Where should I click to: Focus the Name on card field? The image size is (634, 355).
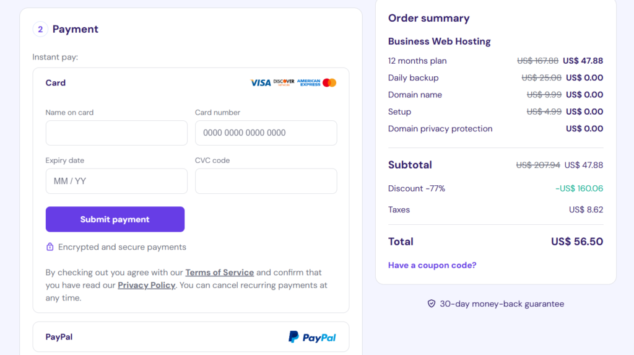pos(116,133)
